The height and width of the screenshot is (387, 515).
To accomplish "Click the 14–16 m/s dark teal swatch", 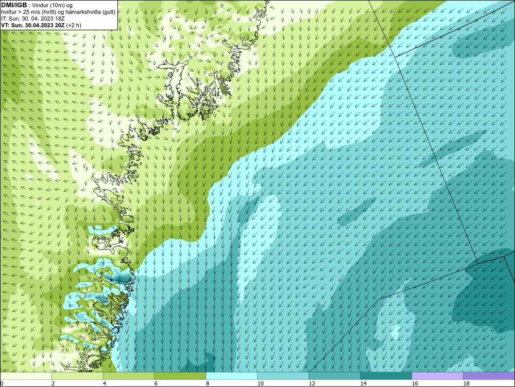I will [386, 376].
